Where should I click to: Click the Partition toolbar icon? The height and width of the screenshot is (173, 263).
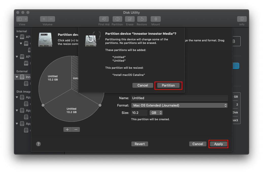pos(117,19)
